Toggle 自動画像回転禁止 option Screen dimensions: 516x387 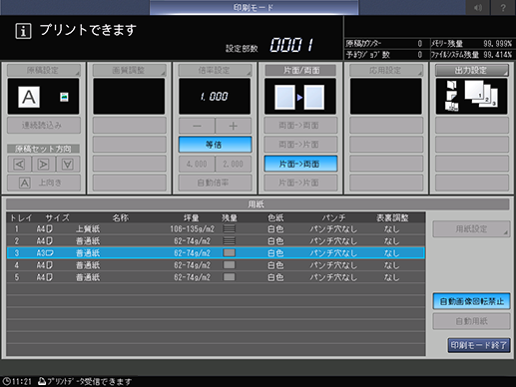(x=471, y=301)
